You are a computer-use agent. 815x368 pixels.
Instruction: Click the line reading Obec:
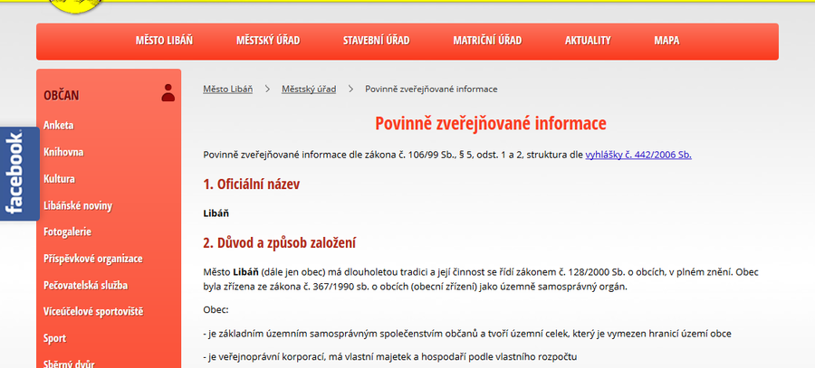(x=216, y=310)
